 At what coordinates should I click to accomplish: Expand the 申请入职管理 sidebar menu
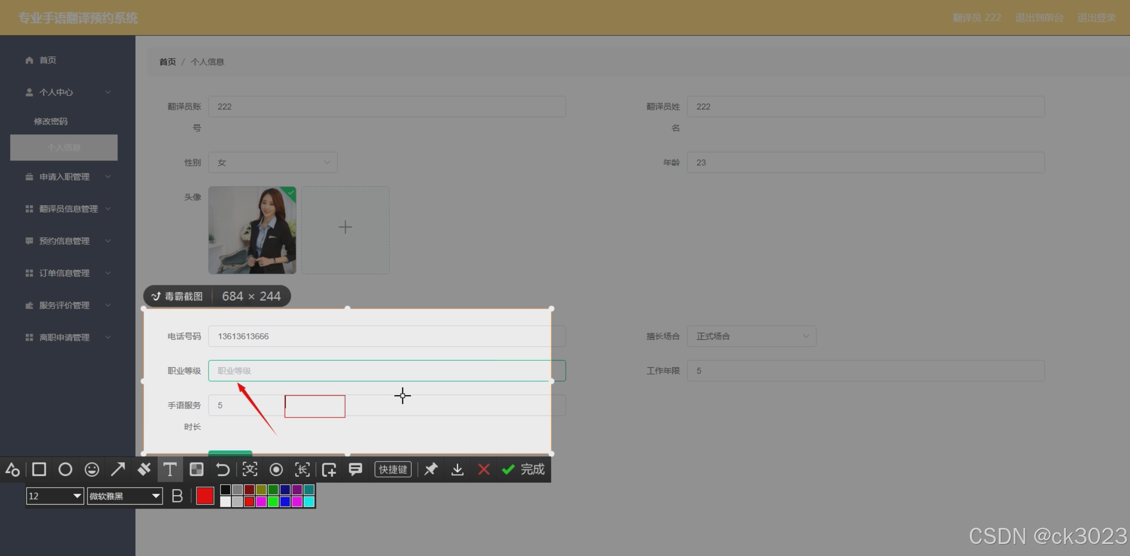(65, 177)
